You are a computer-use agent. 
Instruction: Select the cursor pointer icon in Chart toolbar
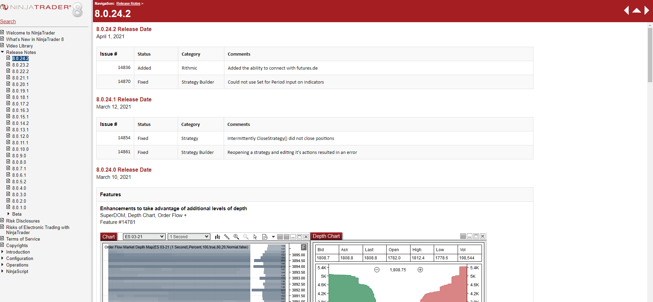coord(255,237)
